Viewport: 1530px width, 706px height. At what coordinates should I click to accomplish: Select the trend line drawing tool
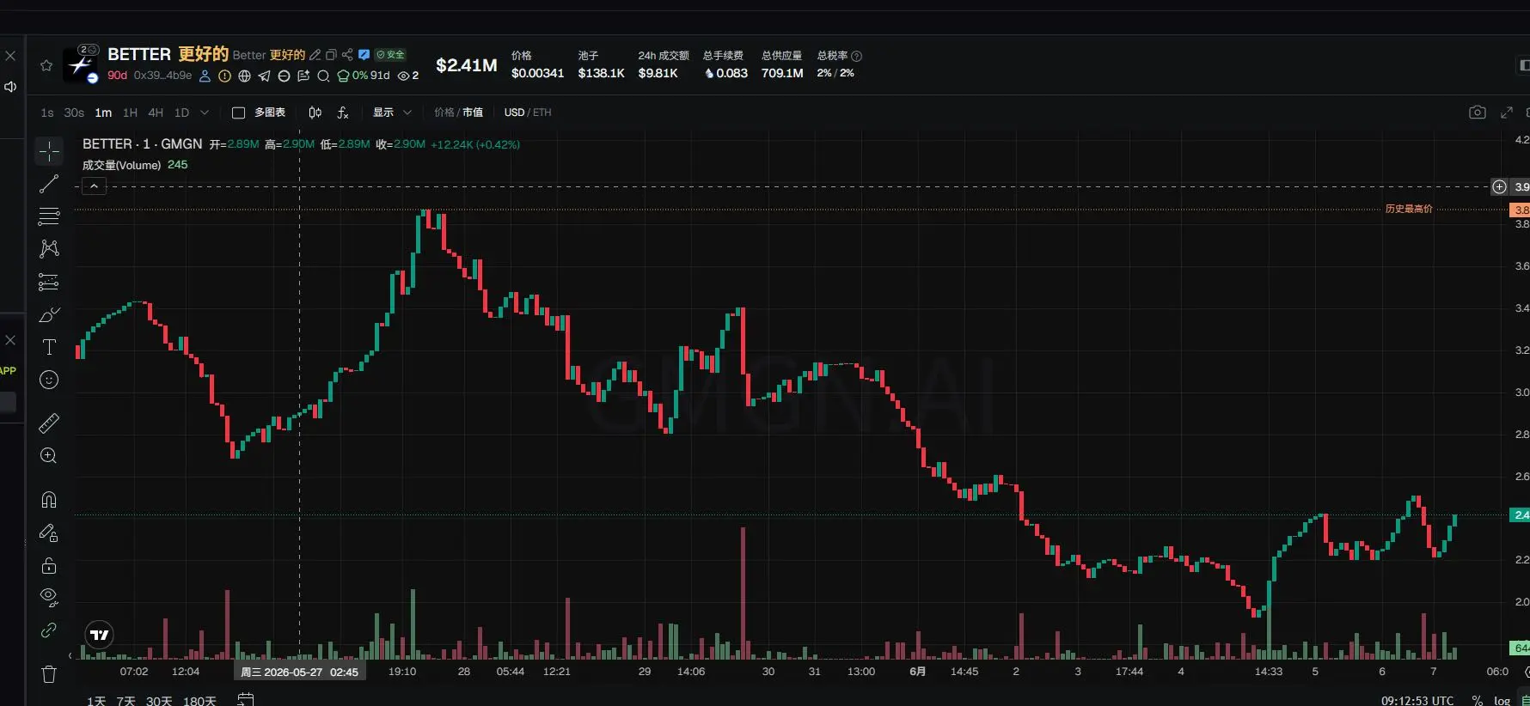tap(49, 184)
